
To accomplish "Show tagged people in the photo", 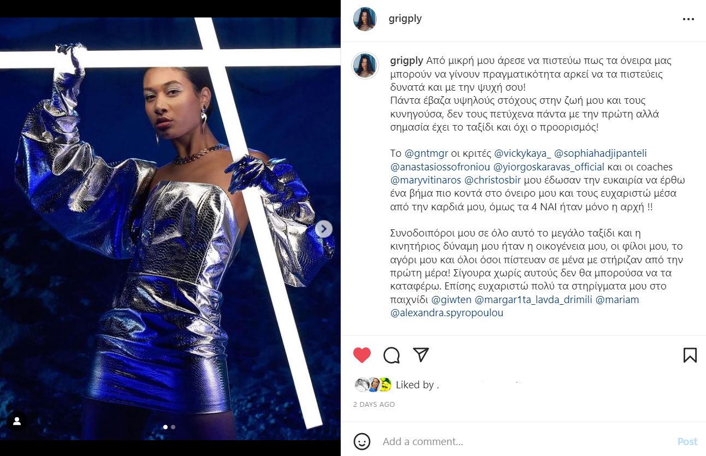I will pos(17,421).
